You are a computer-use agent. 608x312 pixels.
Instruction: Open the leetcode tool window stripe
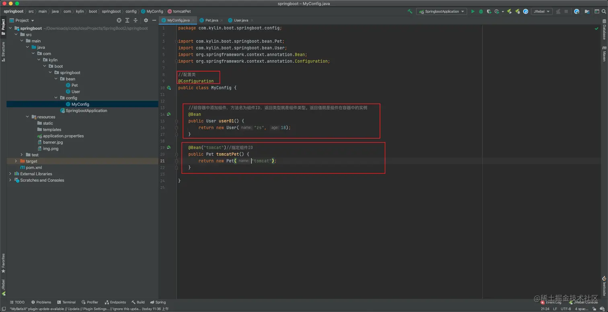604,286
